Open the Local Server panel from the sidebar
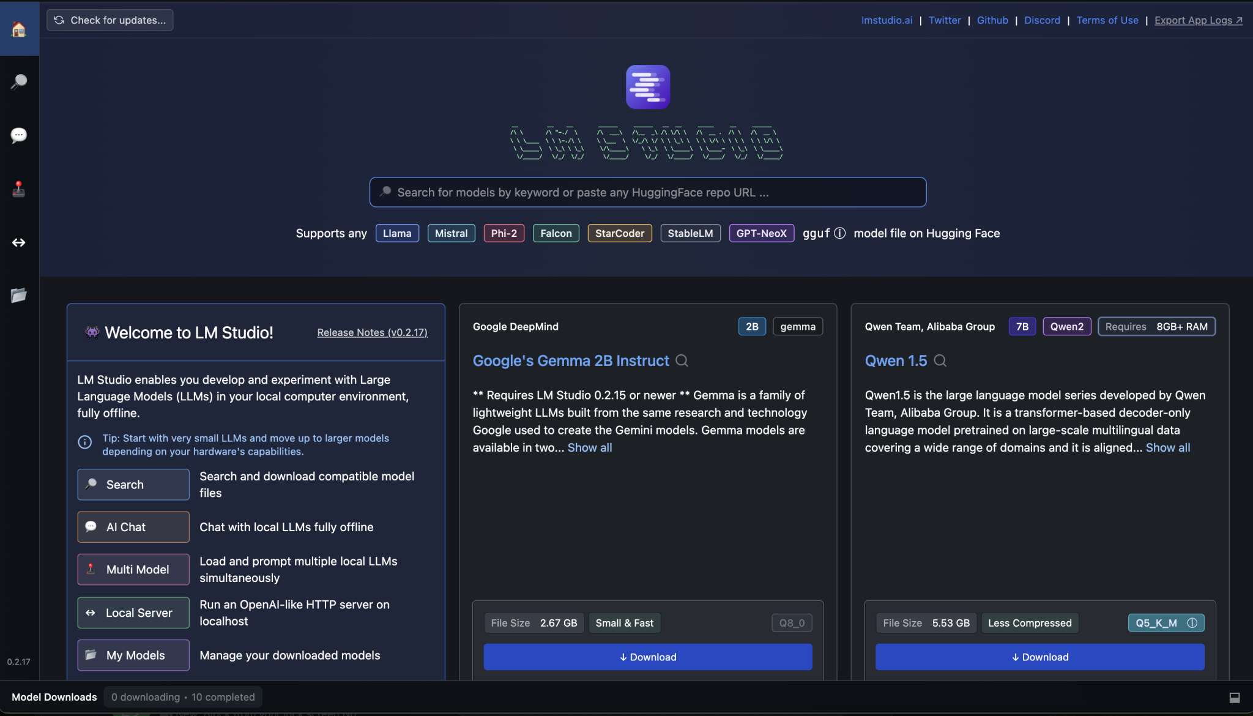Screen dimensions: 1253x716 click(x=19, y=242)
